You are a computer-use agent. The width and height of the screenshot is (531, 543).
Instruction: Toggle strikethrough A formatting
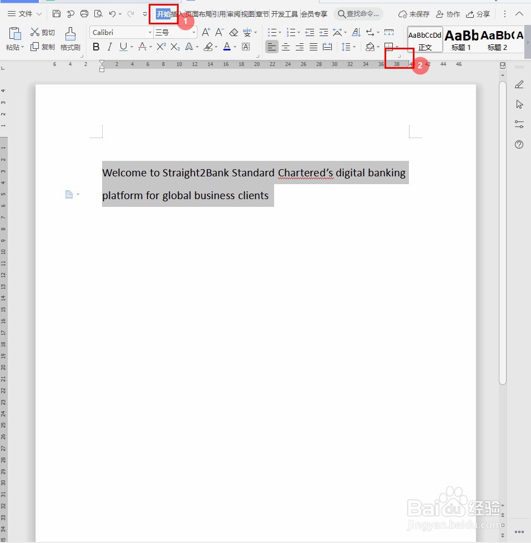point(142,47)
